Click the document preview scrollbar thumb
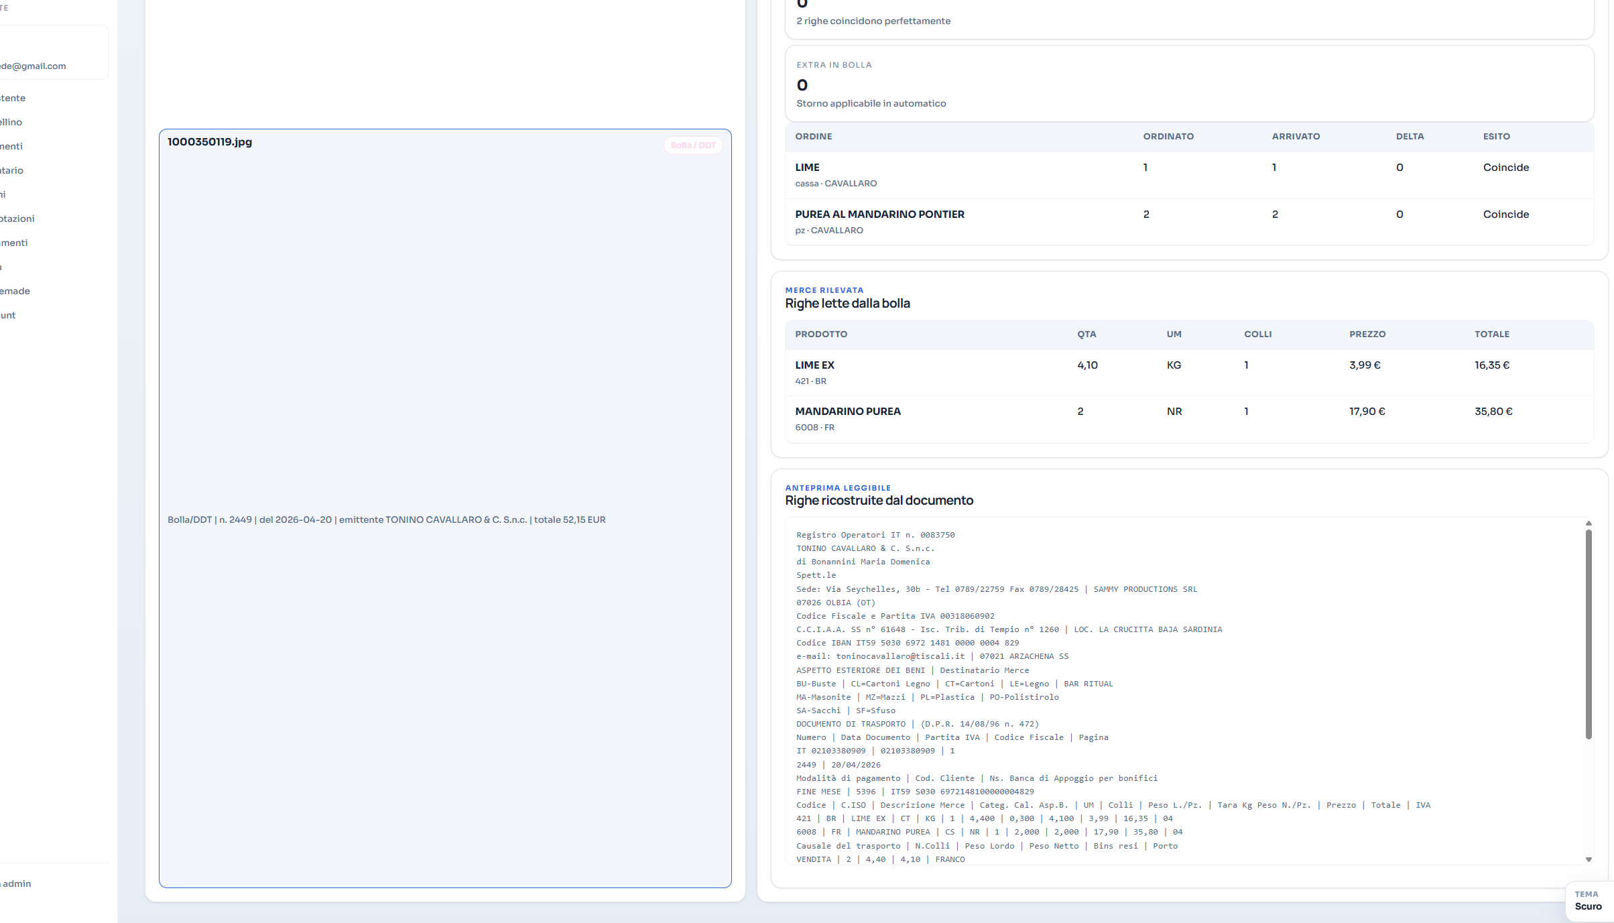 (1589, 634)
